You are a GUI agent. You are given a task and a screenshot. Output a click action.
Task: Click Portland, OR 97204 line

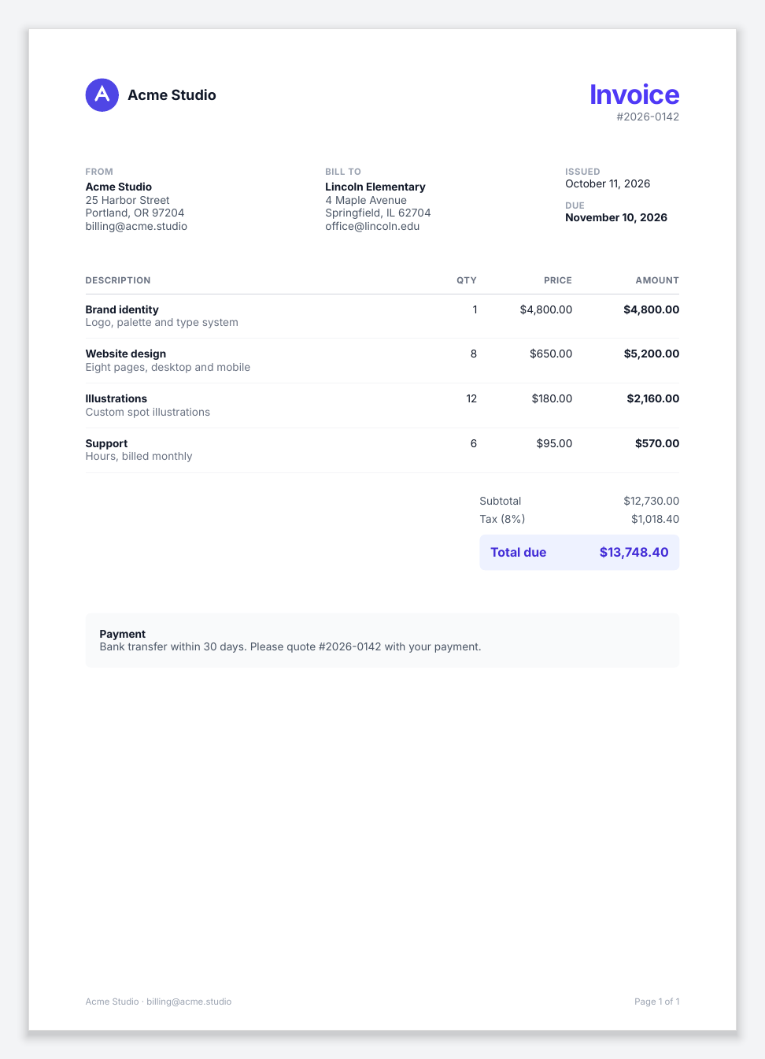pyautogui.click(x=135, y=213)
